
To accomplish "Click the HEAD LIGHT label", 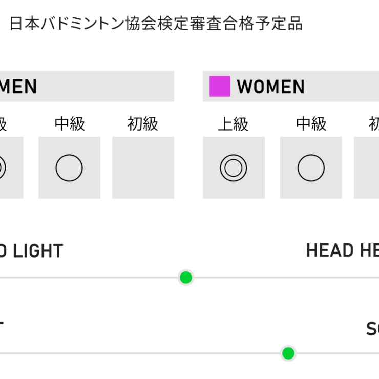I will click(x=31, y=251).
